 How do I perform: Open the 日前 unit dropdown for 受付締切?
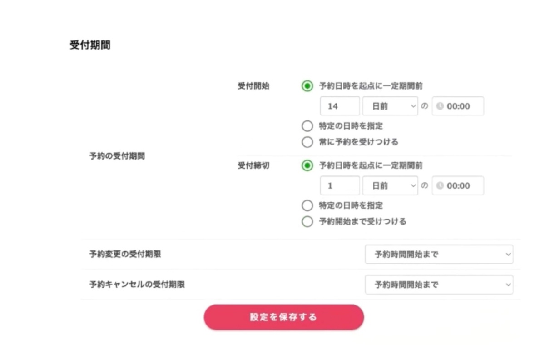(x=390, y=186)
